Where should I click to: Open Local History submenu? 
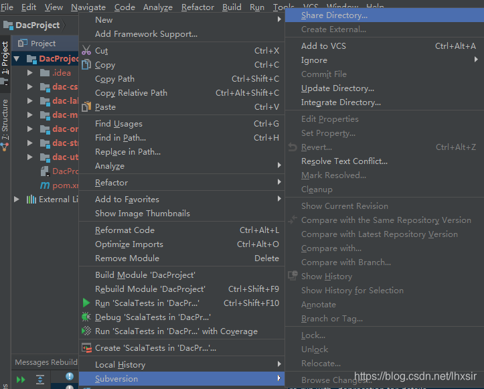pyautogui.click(x=181, y=365)
